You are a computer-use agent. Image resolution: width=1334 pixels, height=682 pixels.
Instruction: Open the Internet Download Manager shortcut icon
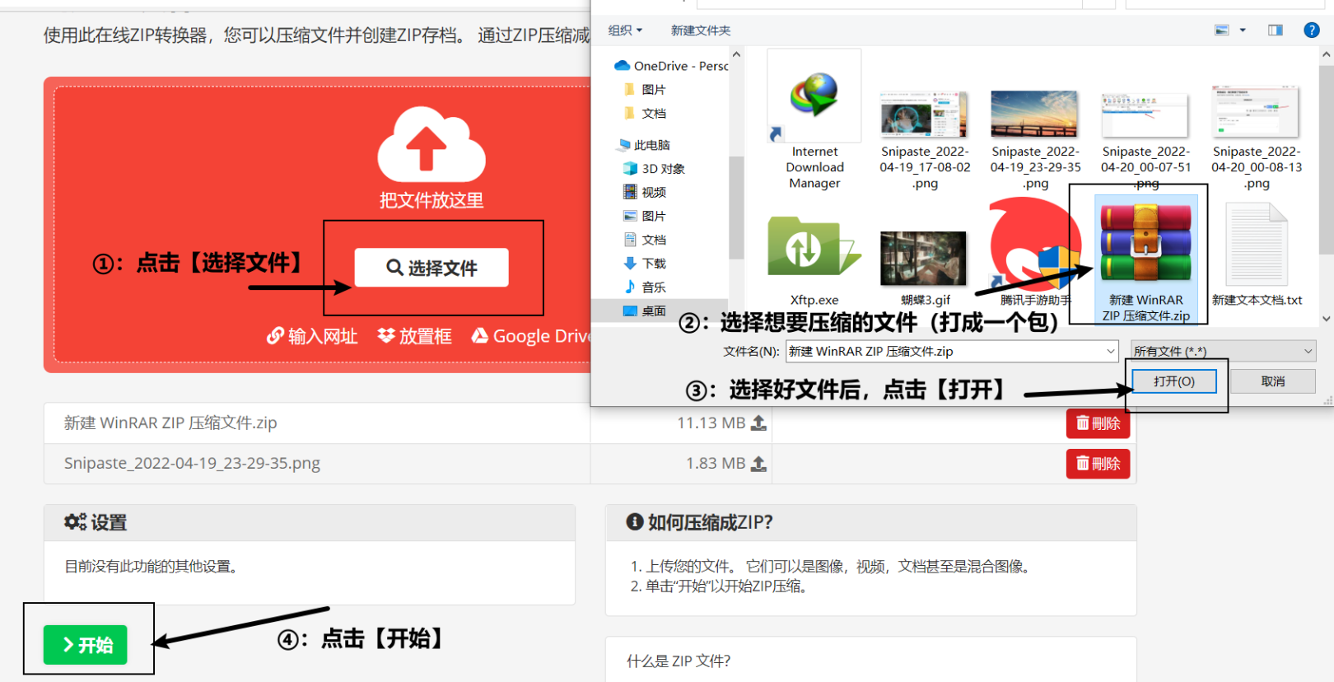pyautogui.click(x=814, y=96)
